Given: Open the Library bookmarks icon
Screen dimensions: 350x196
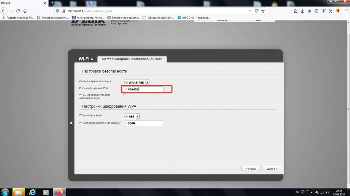Looking at the screenshot, I should pyautogui.click(x=309, y=11).
